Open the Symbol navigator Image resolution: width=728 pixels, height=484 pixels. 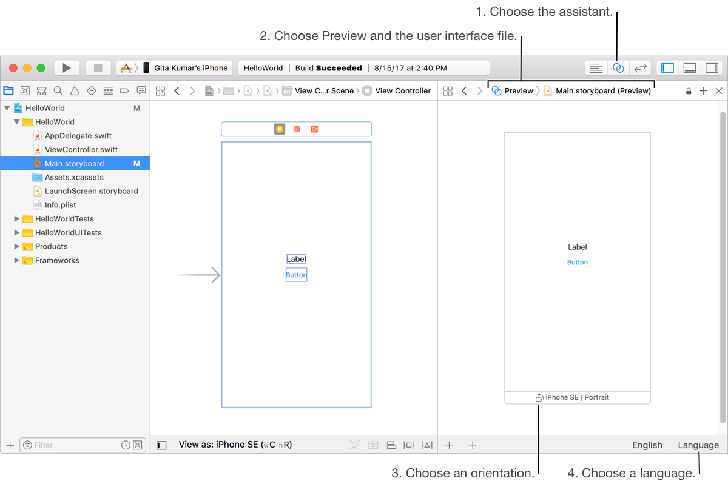click(x=41, y=91)
